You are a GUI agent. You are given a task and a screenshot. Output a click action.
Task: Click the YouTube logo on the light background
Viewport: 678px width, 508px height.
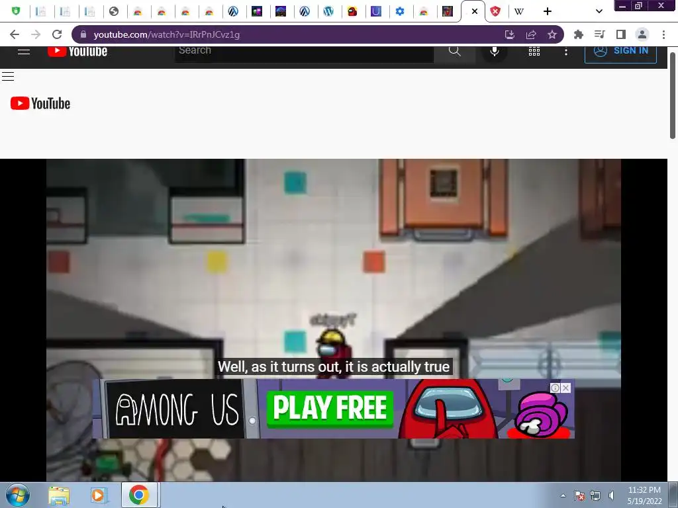click(40, 103)
